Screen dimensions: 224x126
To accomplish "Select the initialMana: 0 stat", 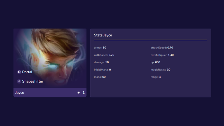I will point(102,69).
